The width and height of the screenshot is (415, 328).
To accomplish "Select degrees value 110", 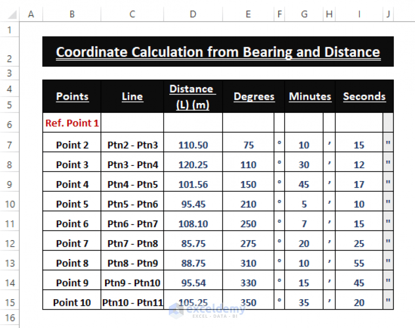I will [x=248, y=162].
